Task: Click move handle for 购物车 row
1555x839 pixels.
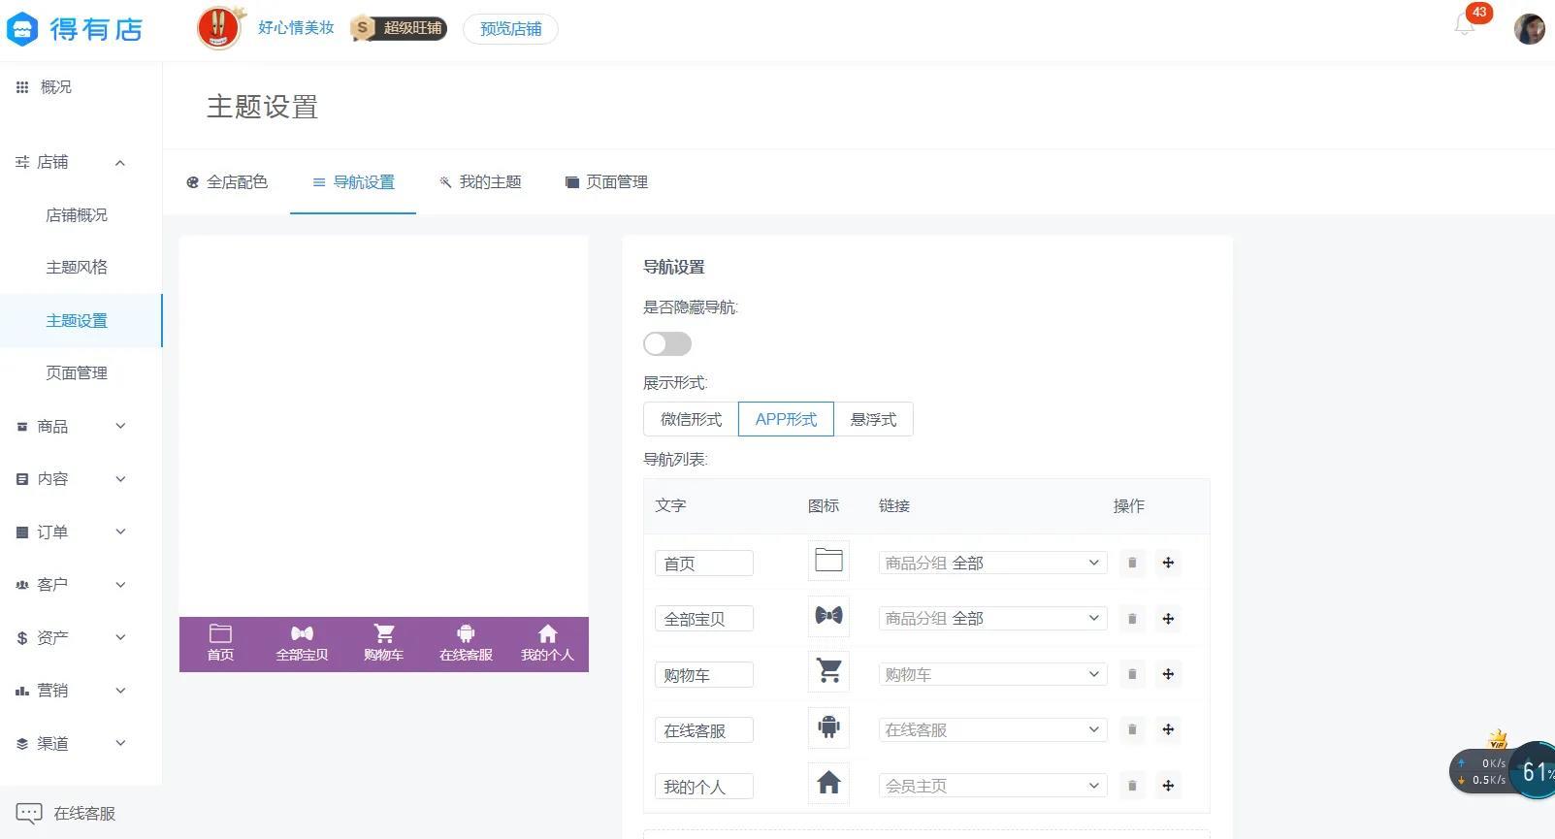Action: pos(1168,674)
